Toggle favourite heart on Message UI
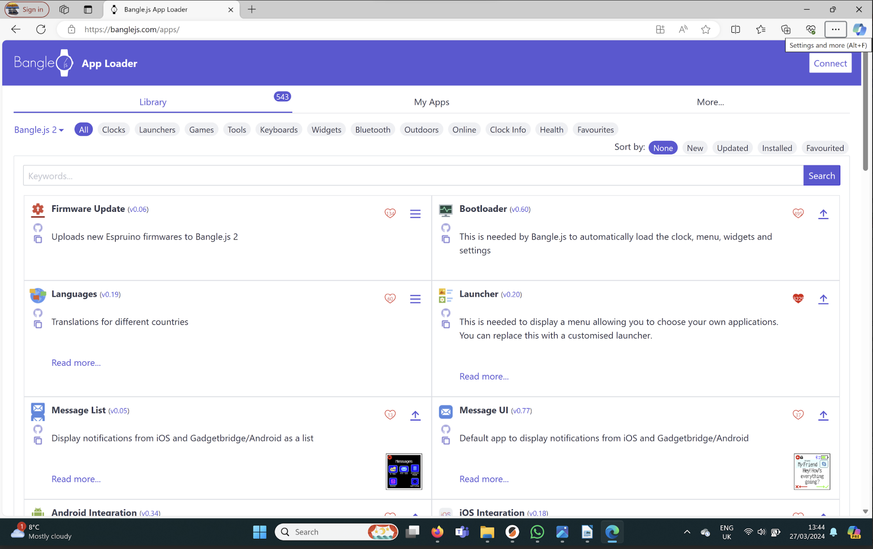The height and width of the screenshot is (549, 873). [798, 415]
